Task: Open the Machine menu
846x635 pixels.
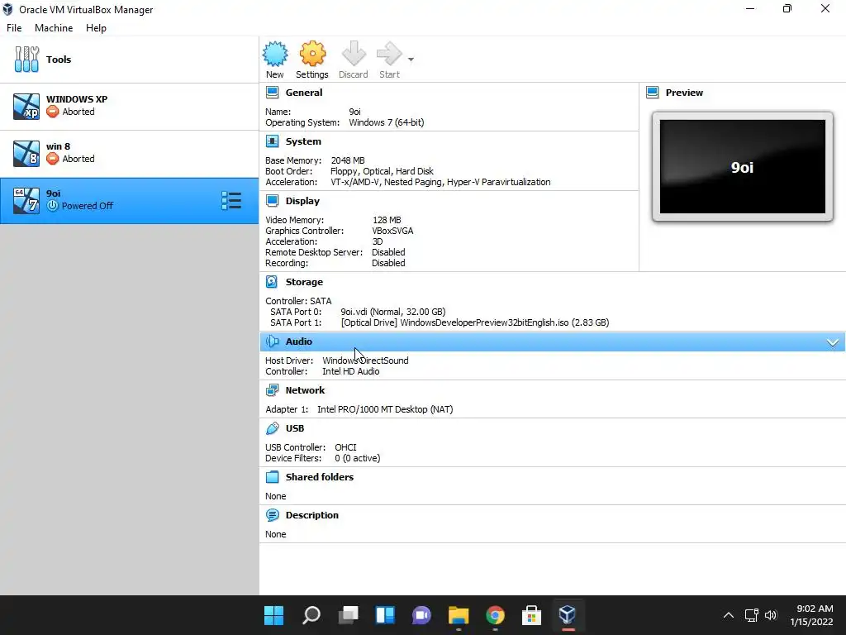Action: [x=54, y=28]
